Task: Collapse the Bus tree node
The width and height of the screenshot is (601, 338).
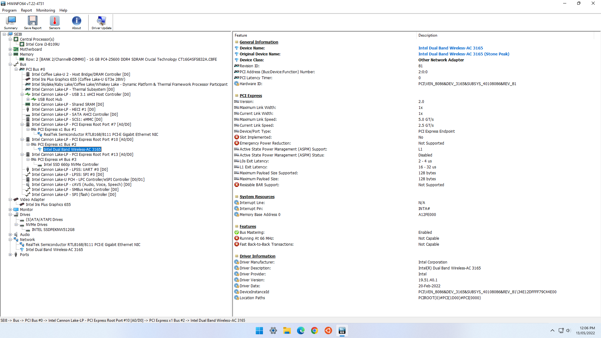Action: 10,64
